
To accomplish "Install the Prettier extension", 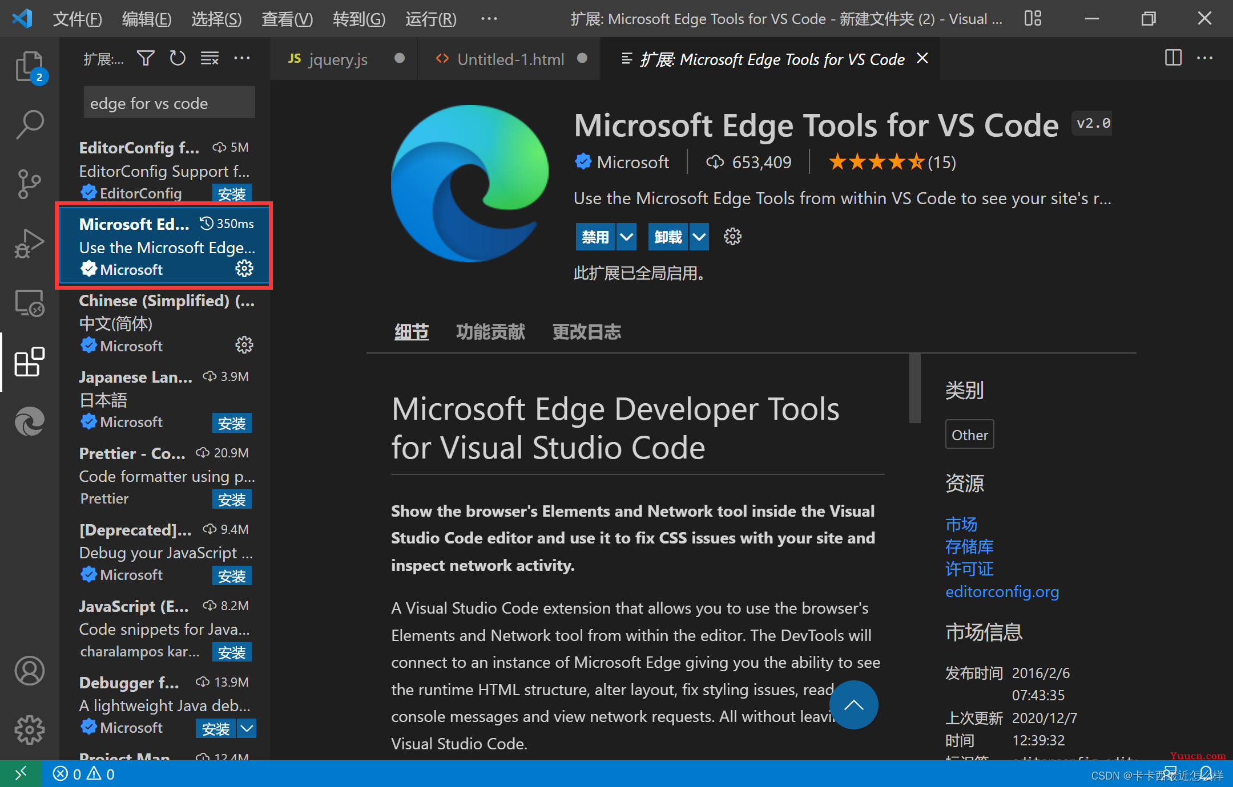I will (232, 499).
